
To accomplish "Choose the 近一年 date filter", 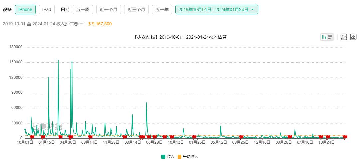I will coord(162,9).
